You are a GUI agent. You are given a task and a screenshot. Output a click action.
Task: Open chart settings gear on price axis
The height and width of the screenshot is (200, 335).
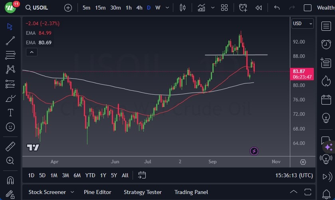[x=303, y=162]
